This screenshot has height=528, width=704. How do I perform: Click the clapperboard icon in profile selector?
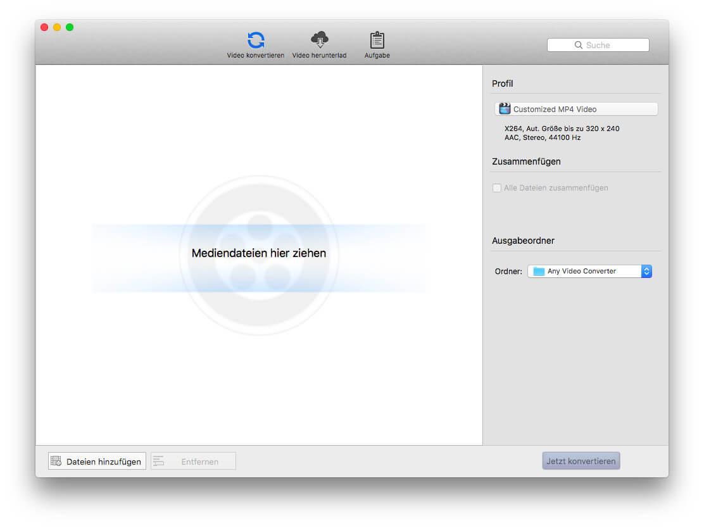pyautogui.click(x=505, y=109)
